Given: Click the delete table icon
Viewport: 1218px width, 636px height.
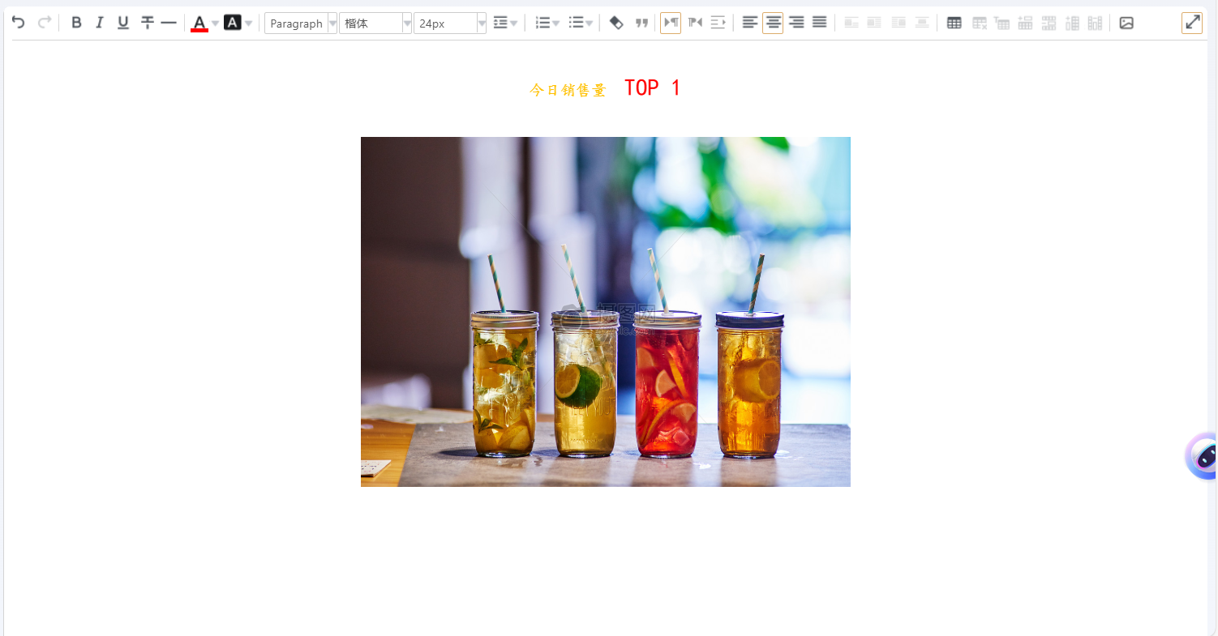Looking at the screenshot, I should click(980, 23).
